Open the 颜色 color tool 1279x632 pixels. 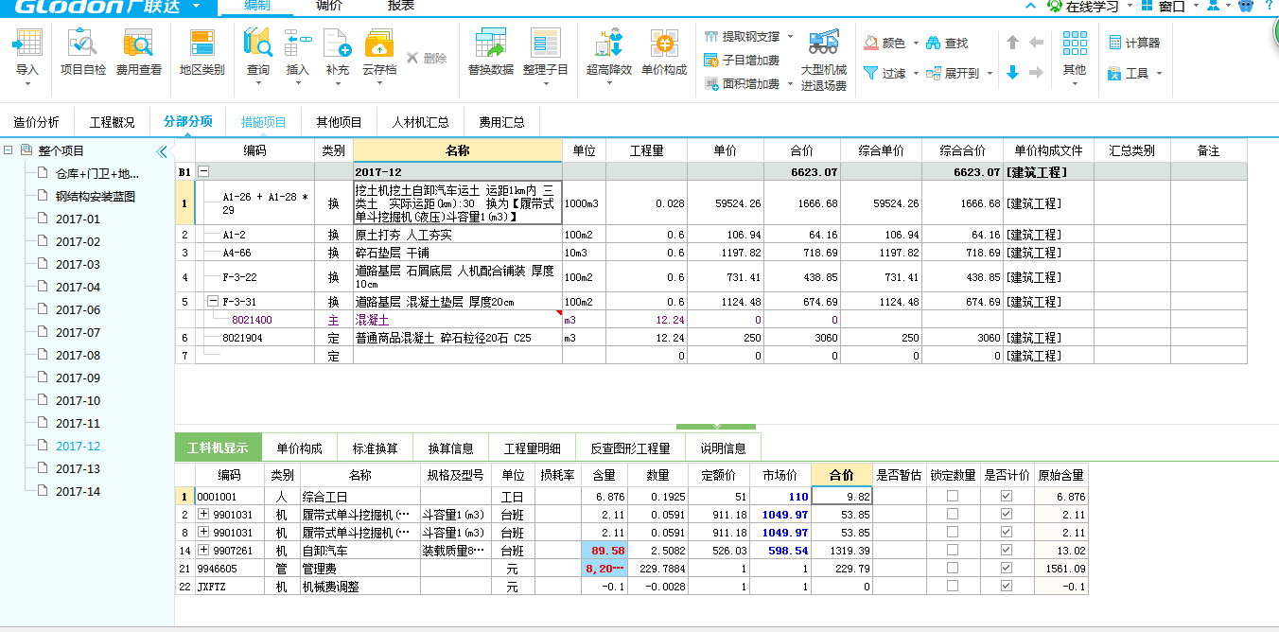tap(890, 43)
